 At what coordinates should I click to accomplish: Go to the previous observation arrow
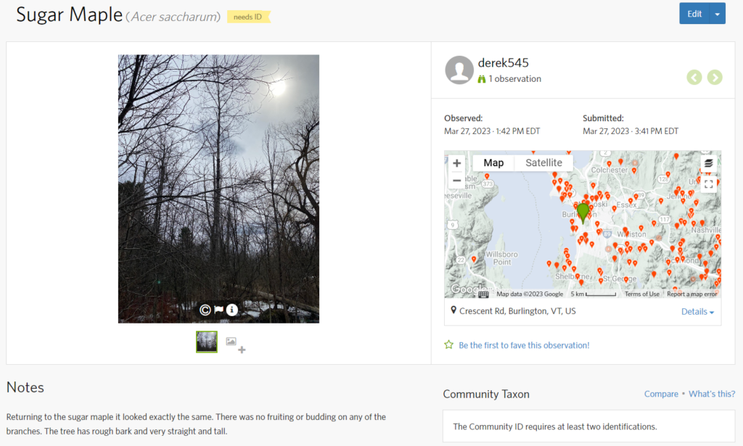click(694, 78)
